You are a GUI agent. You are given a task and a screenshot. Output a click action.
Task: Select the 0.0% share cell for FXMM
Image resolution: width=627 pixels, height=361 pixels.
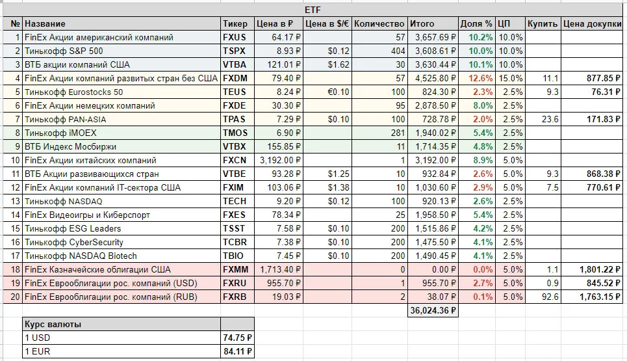pyautogui.click(x=477, y=269)
